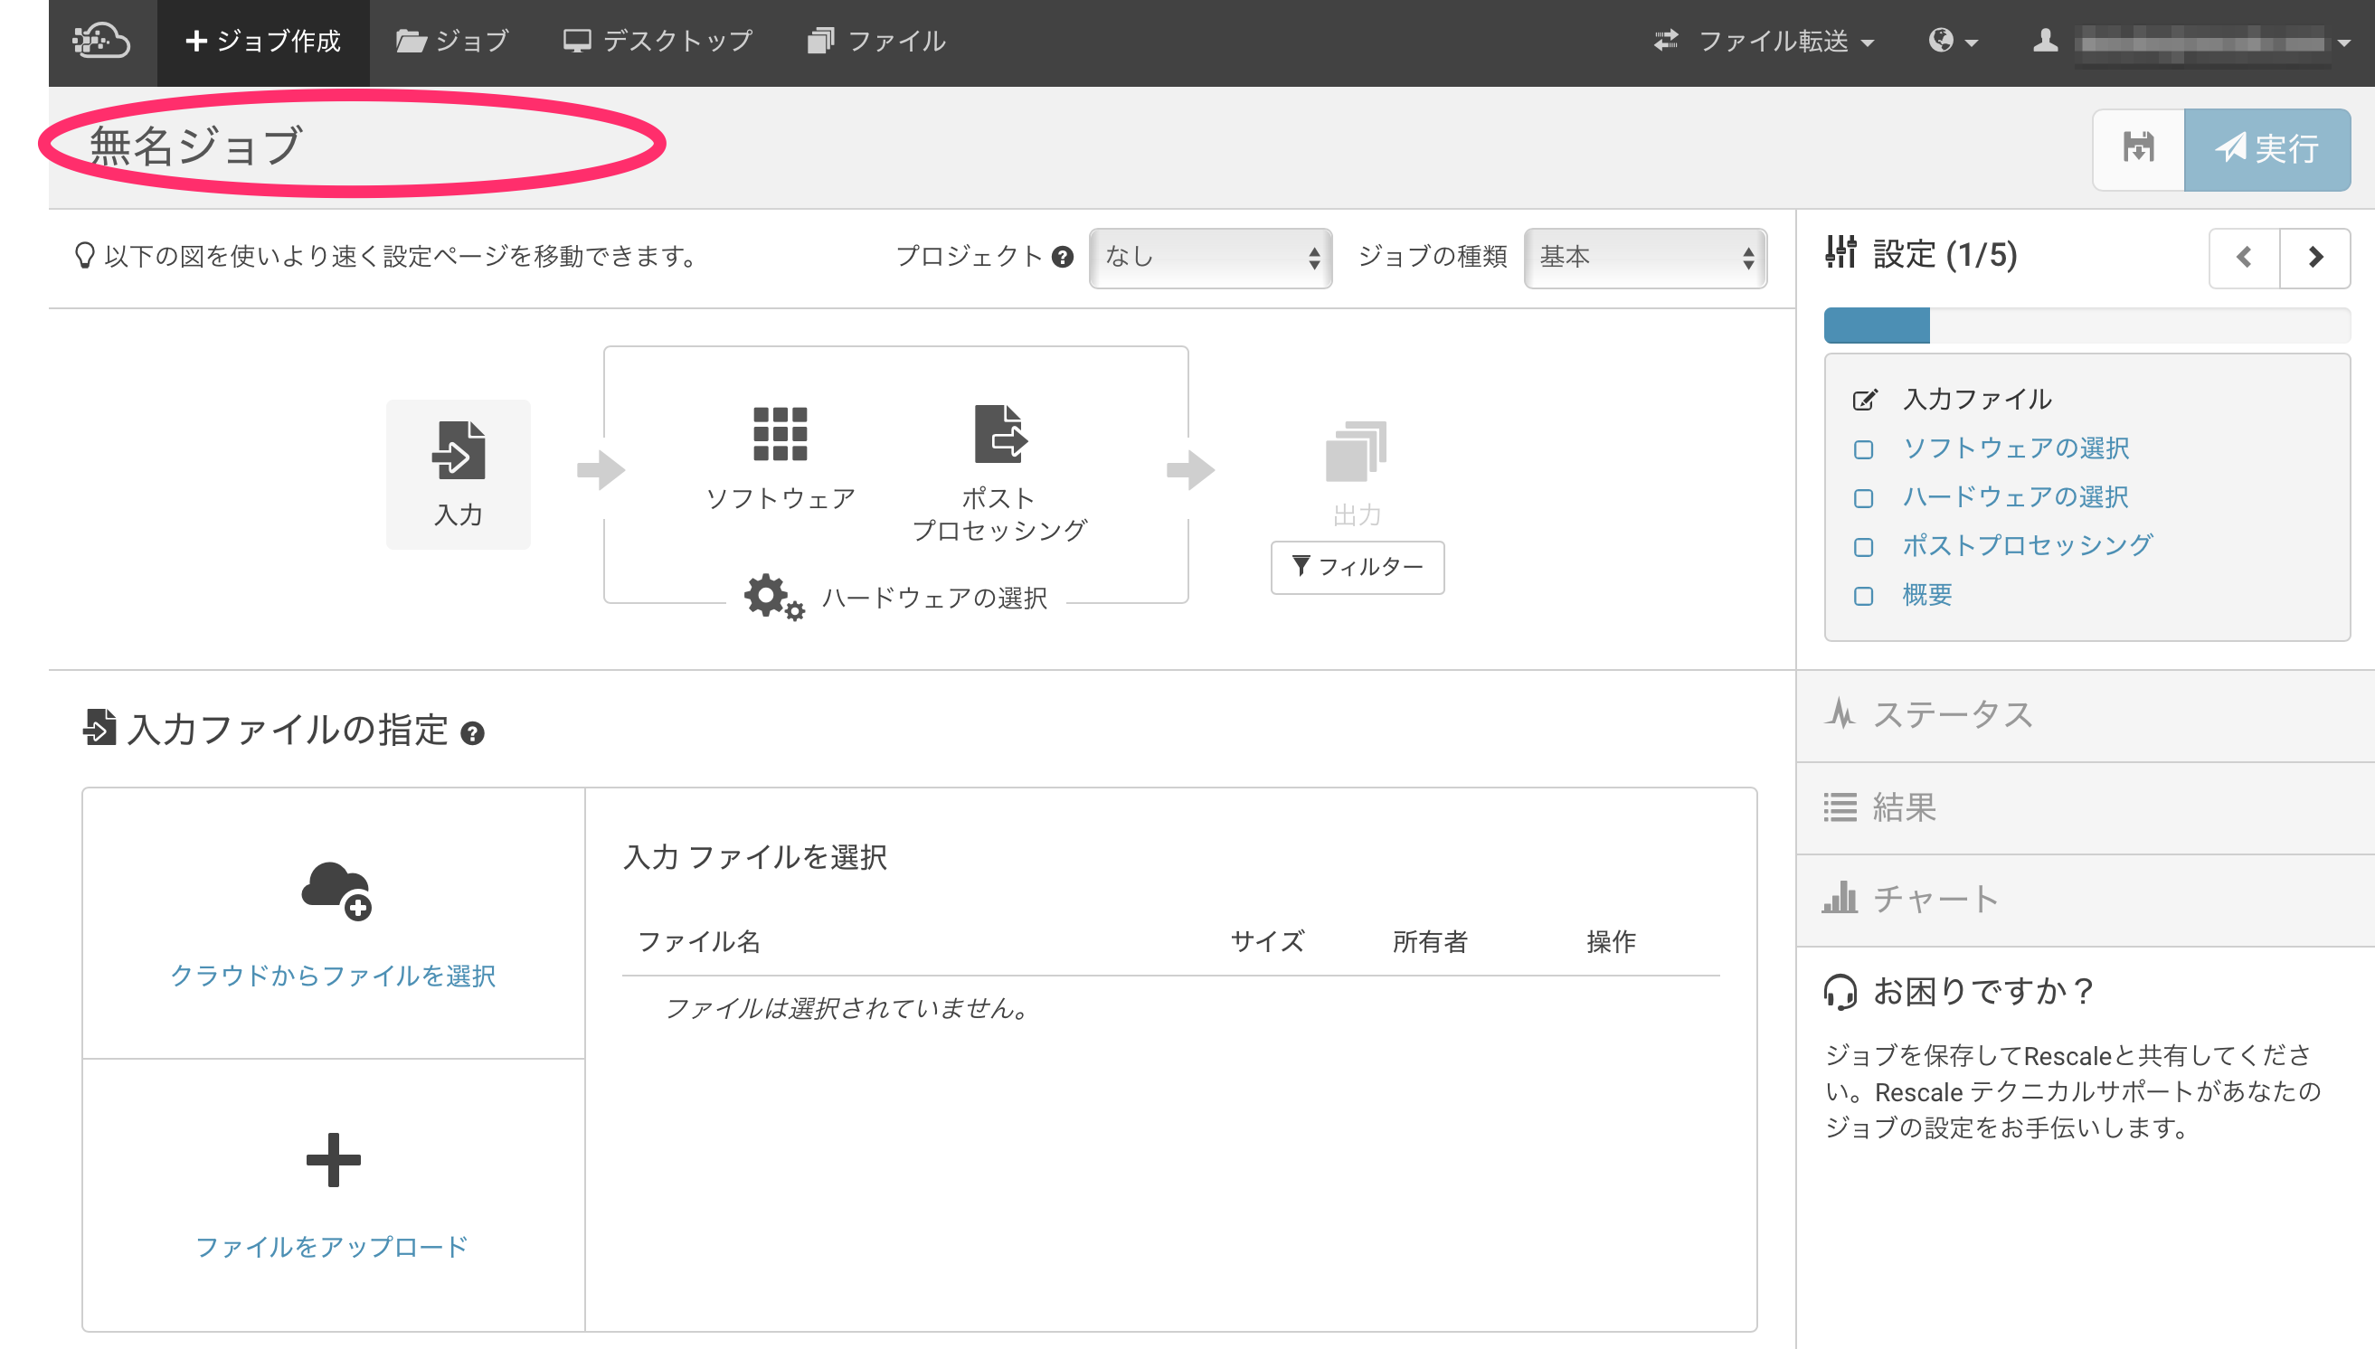Click the Rescale cloud logo icon

click(x=102, y=42)
